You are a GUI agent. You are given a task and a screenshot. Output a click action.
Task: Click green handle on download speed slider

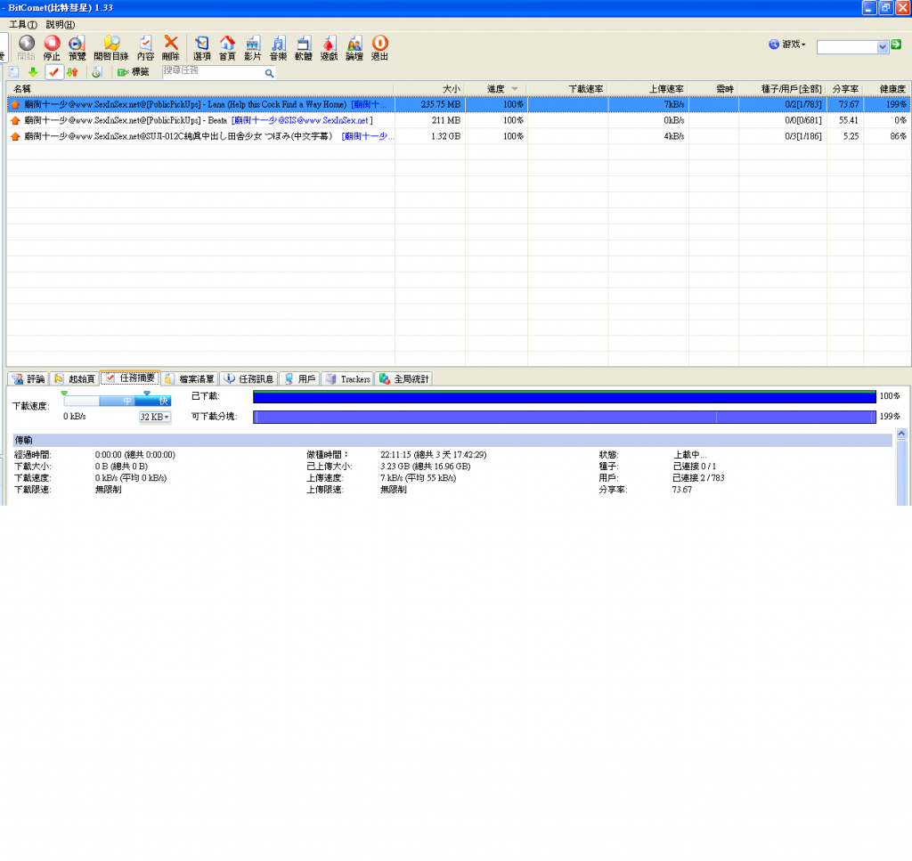pos(64,394)
